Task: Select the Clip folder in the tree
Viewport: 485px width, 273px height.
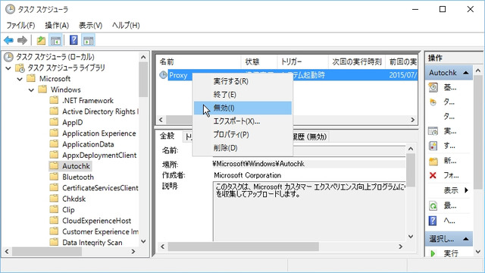Action: click(x=68, y=209)
